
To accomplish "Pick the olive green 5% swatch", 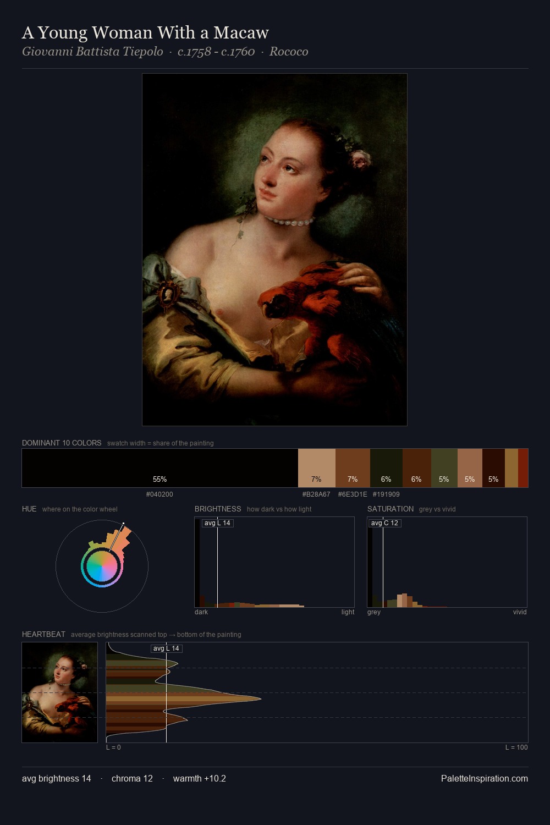I will (x=444, y=468).
